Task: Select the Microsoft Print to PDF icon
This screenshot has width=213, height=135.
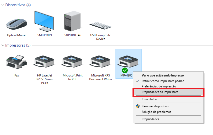Action: (x=72, y=62)
